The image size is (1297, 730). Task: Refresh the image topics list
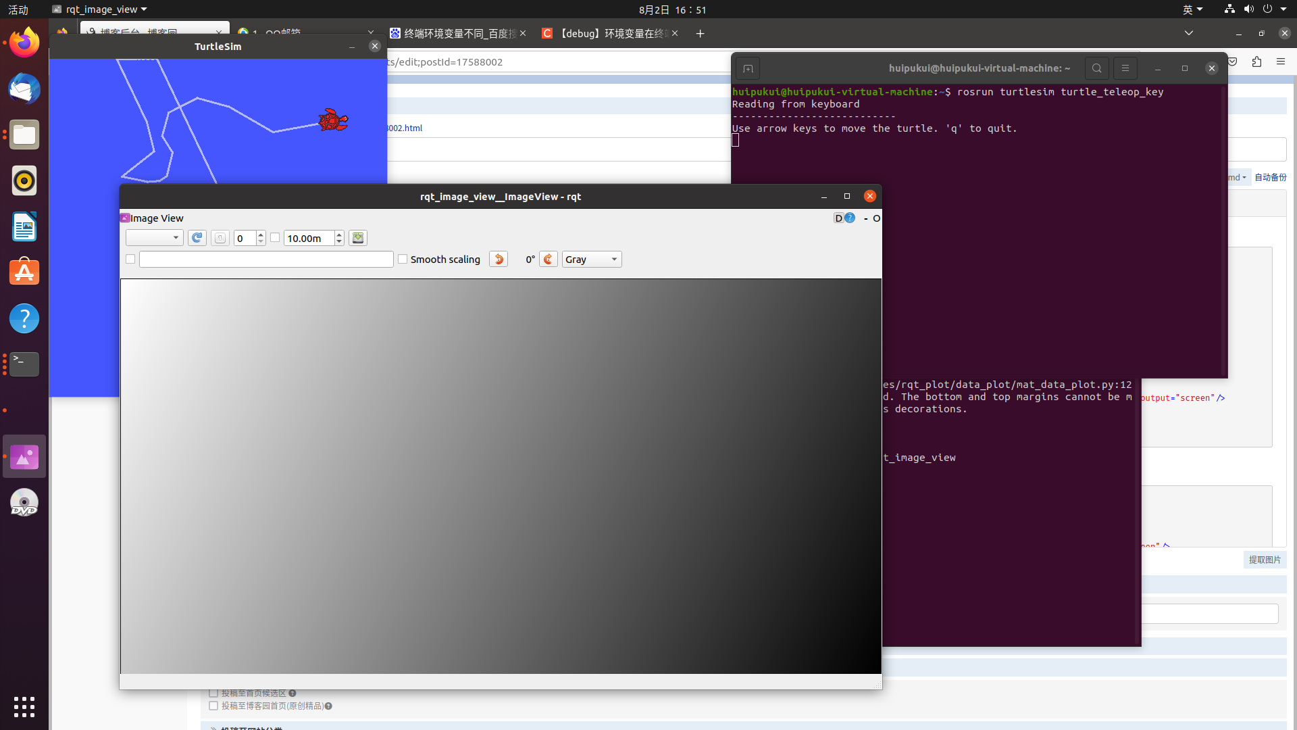pos(197,238)
